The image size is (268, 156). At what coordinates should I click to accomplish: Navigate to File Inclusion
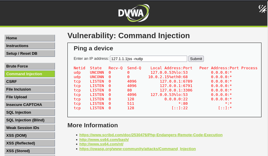coord(30,89)
